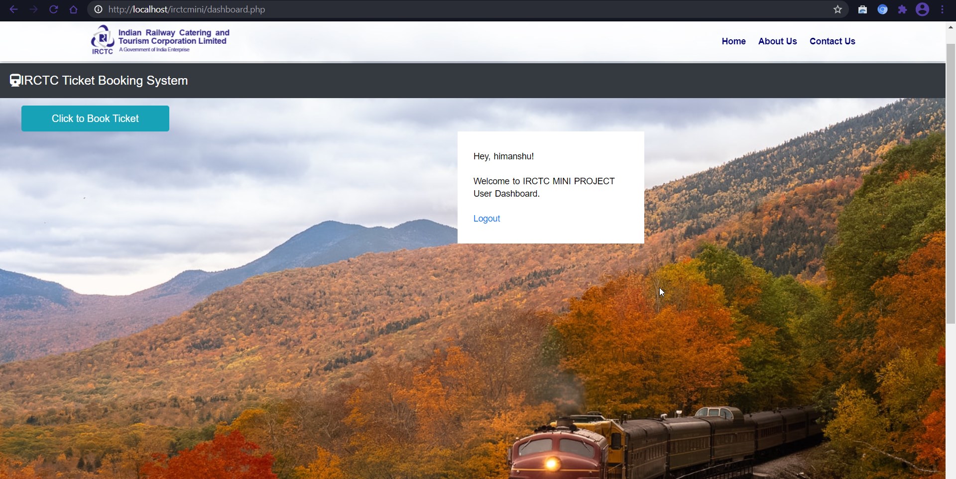The height and width of the screenshot is (479, 956).
Task: Click the extension icon next to the bookmark star
Action: (862, 9)
